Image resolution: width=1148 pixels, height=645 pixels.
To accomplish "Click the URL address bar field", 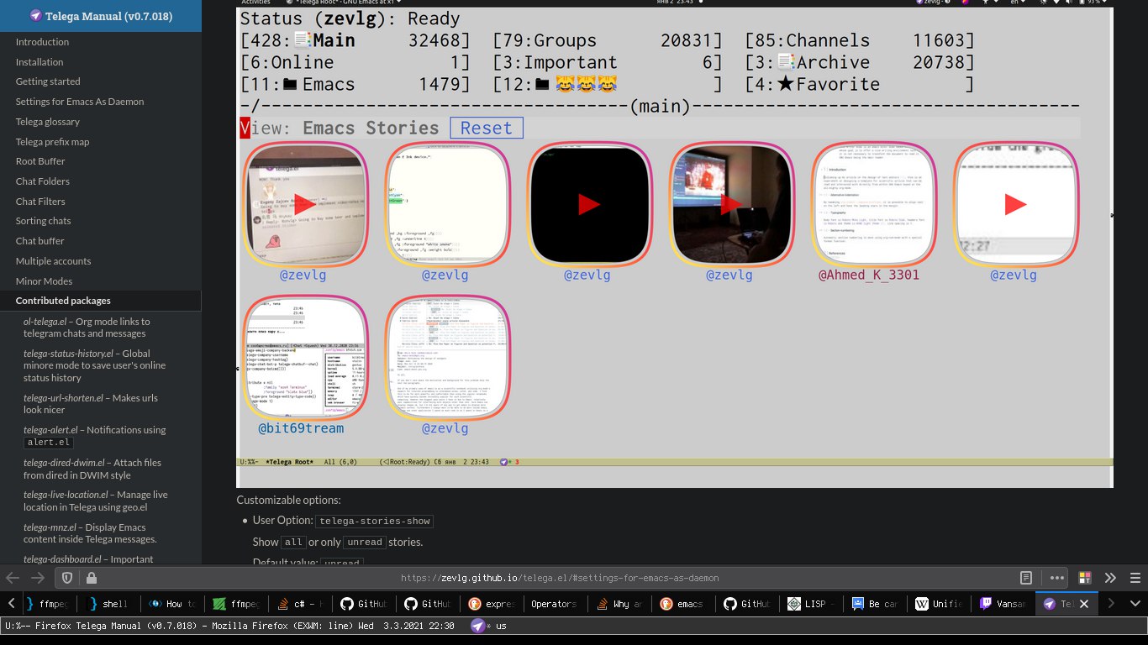I will pyautogui.click(x=559, y=578).
